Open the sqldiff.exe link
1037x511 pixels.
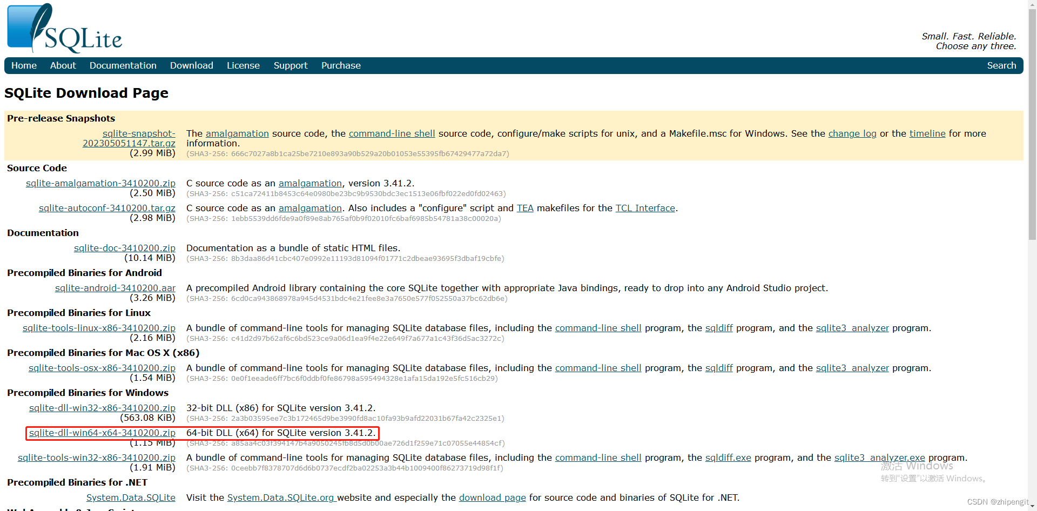(x=728, y=458)
